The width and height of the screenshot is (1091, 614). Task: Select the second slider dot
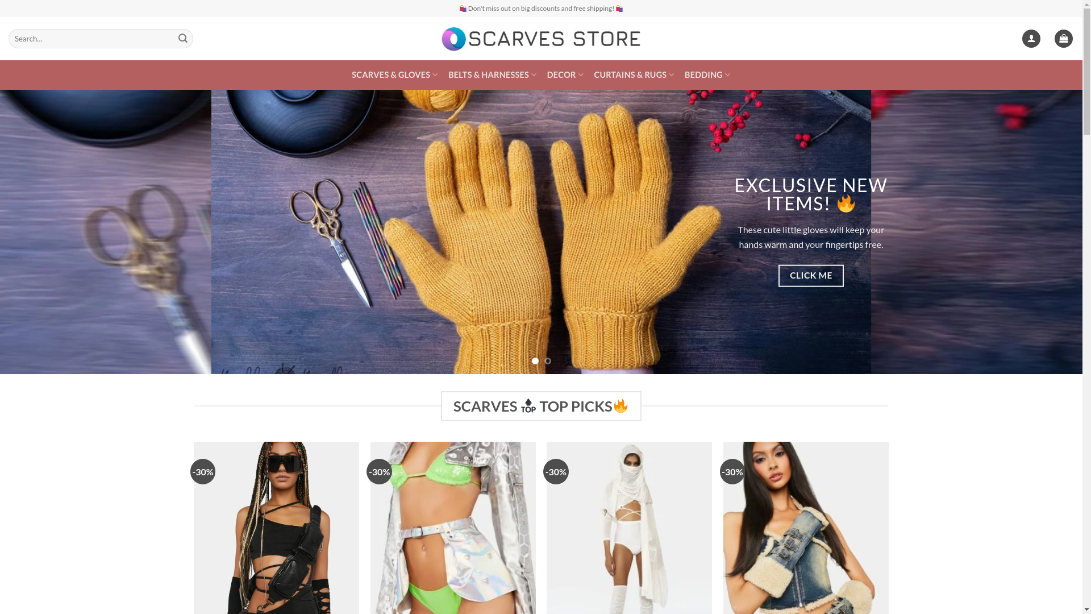(548, 361)
